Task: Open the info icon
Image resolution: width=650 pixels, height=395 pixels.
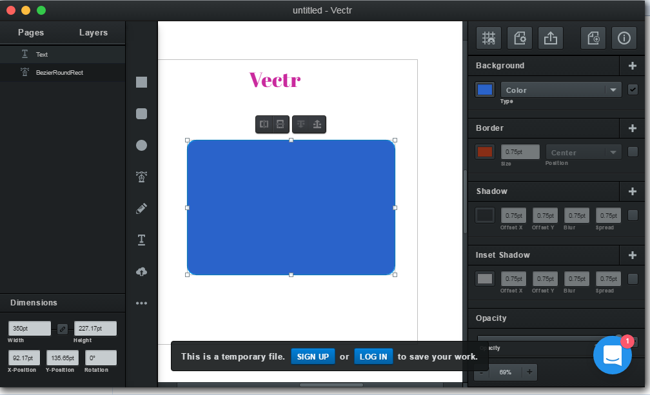Action: (624, 38)
